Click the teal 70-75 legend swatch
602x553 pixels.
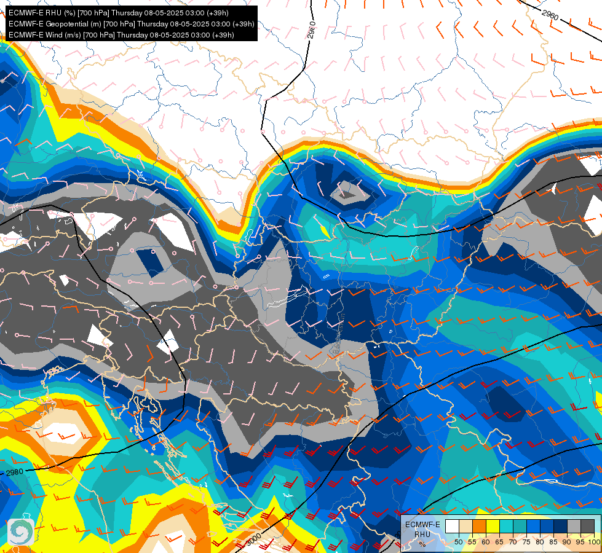(520, 527)
